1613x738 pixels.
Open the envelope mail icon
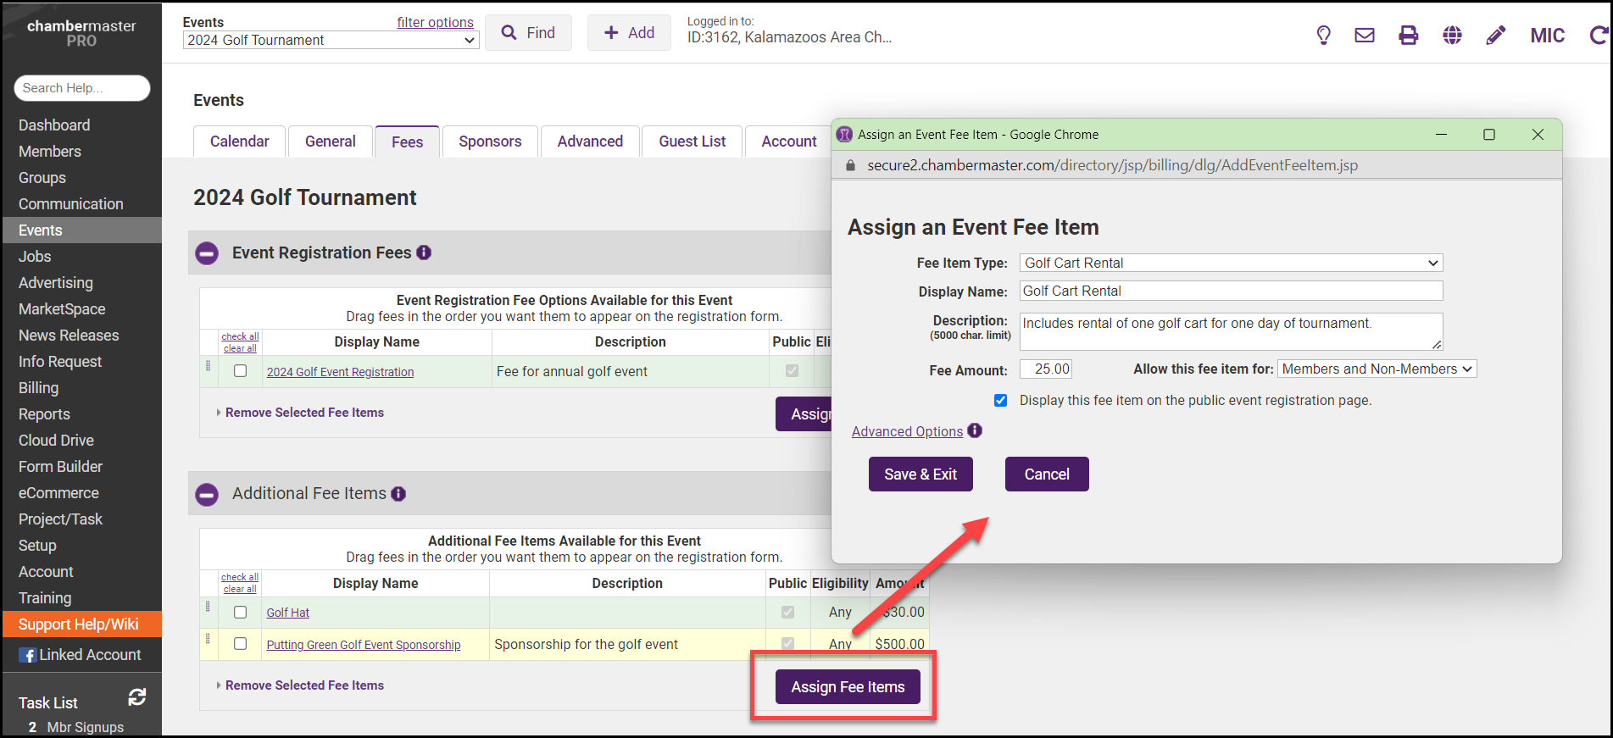1365,35
